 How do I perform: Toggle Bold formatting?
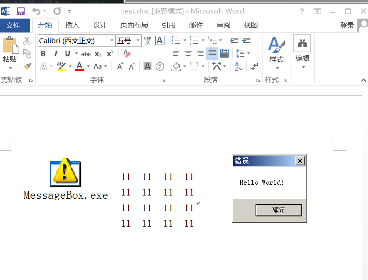coord(43,54)
